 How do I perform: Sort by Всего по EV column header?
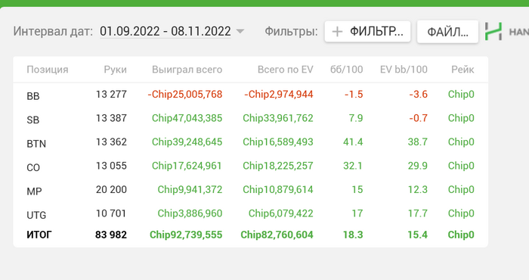click(x=286, y=70)
